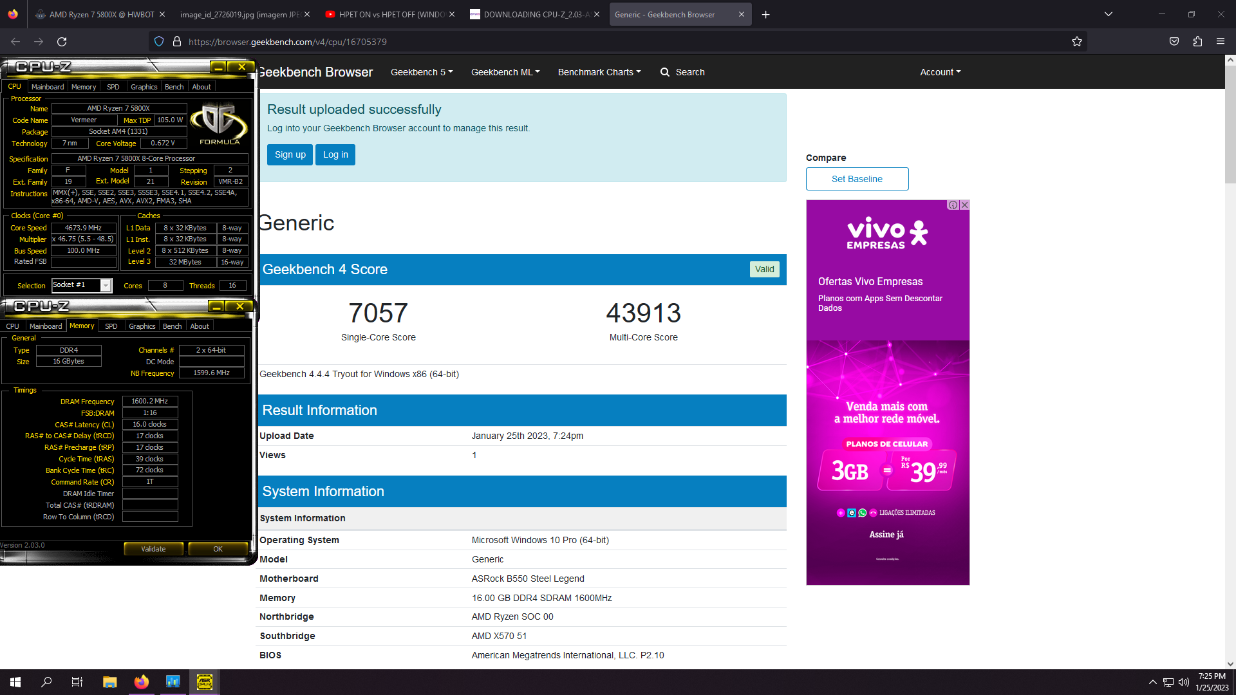Switch to HWBOT Ryzen 7 5800X tab
The height and width of the screenshot is (695, 1236).
pyautogui.click(x=100, y=14)
